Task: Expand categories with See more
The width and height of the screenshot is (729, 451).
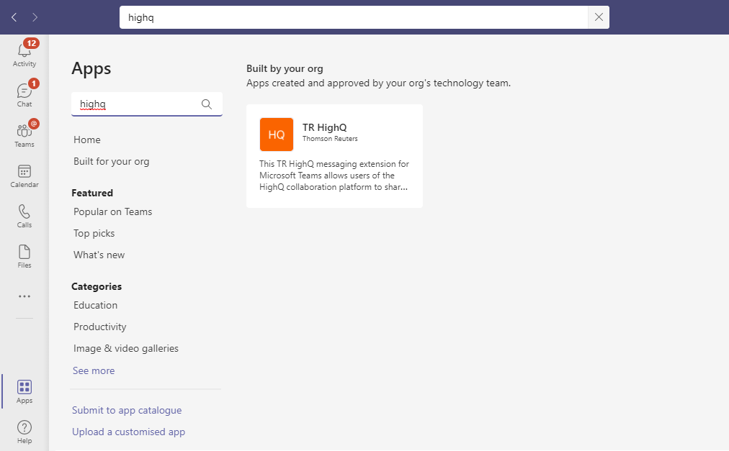Action: [94, 370]
